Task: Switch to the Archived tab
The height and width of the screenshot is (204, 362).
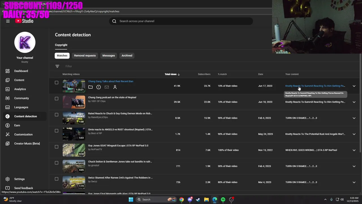Action: click(127, 56)
